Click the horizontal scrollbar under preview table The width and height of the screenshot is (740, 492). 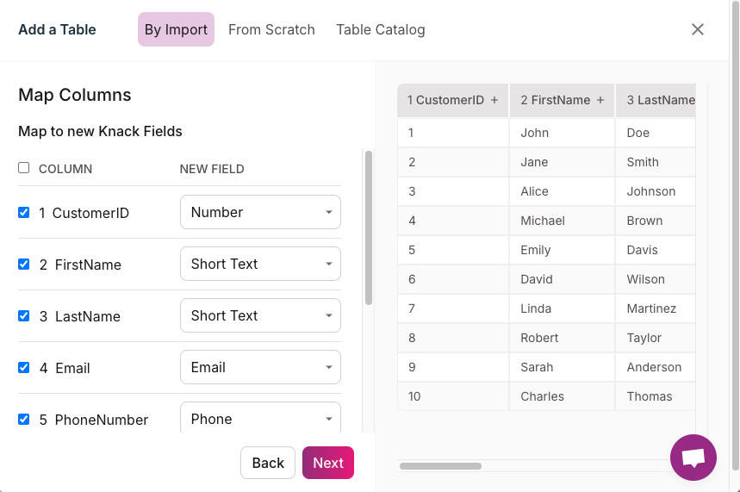440,466
